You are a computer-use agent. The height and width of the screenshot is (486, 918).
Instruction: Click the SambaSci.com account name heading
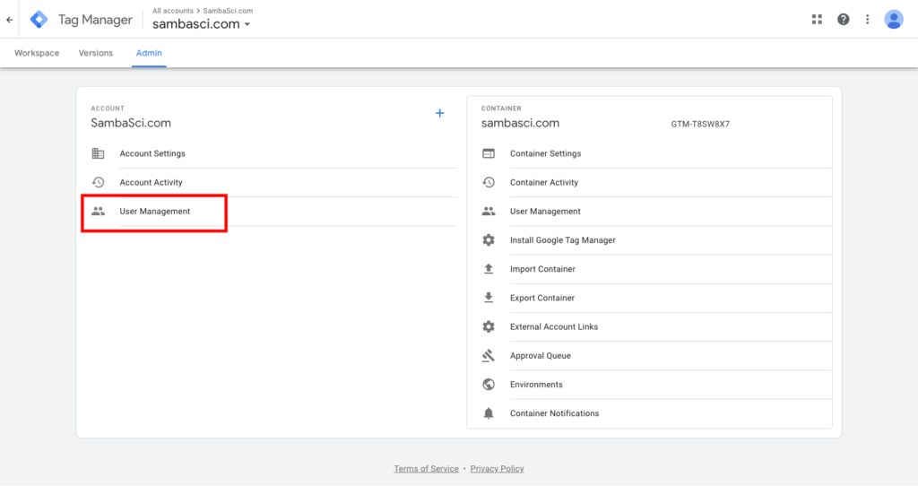131,123
